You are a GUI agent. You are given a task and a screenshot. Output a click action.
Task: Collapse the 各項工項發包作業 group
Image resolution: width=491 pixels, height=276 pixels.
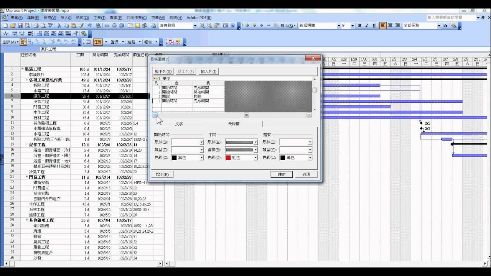click(x=27, y=80)
